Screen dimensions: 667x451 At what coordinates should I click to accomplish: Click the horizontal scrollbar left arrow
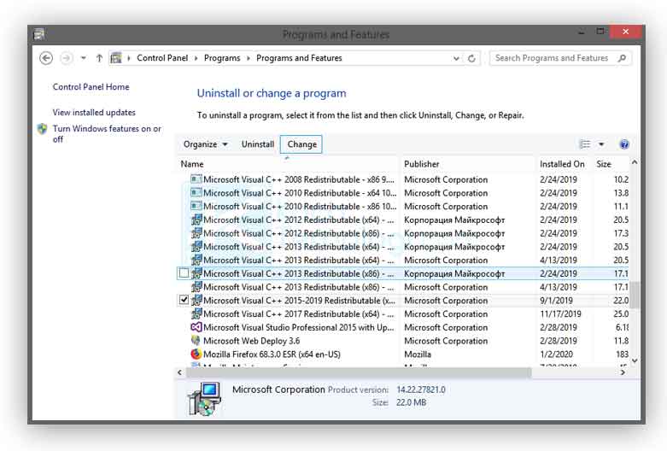[x=179, y=372]
